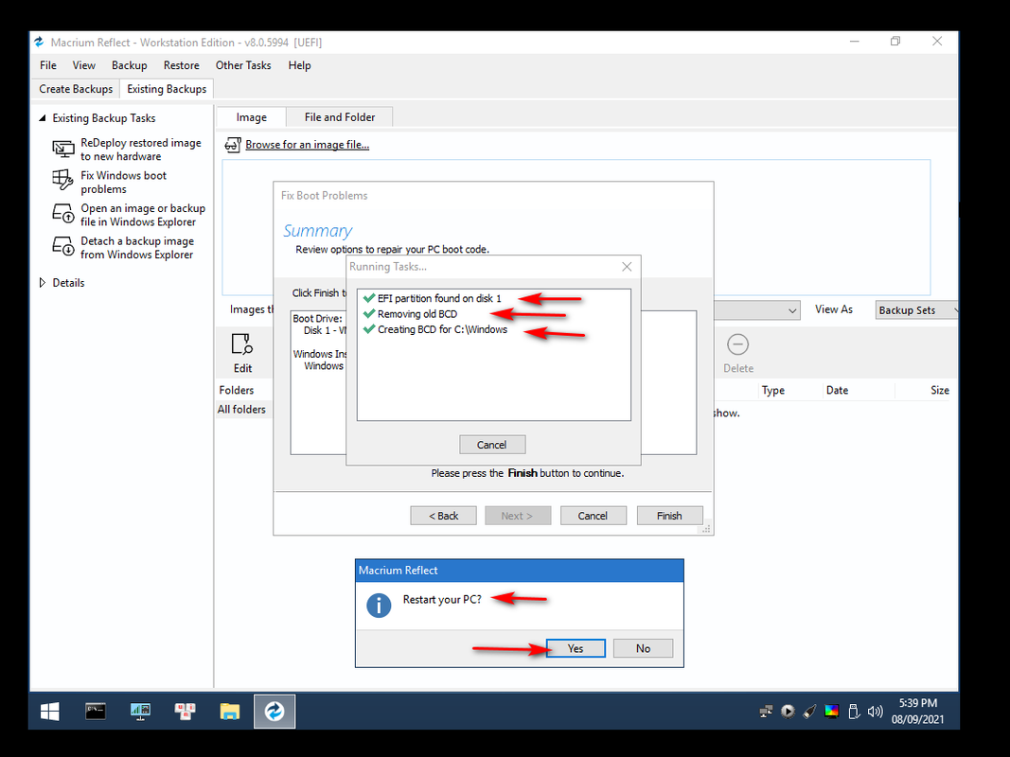Select the File and Folder tab
The image size is (1010, 757).
tap(340, 117)
